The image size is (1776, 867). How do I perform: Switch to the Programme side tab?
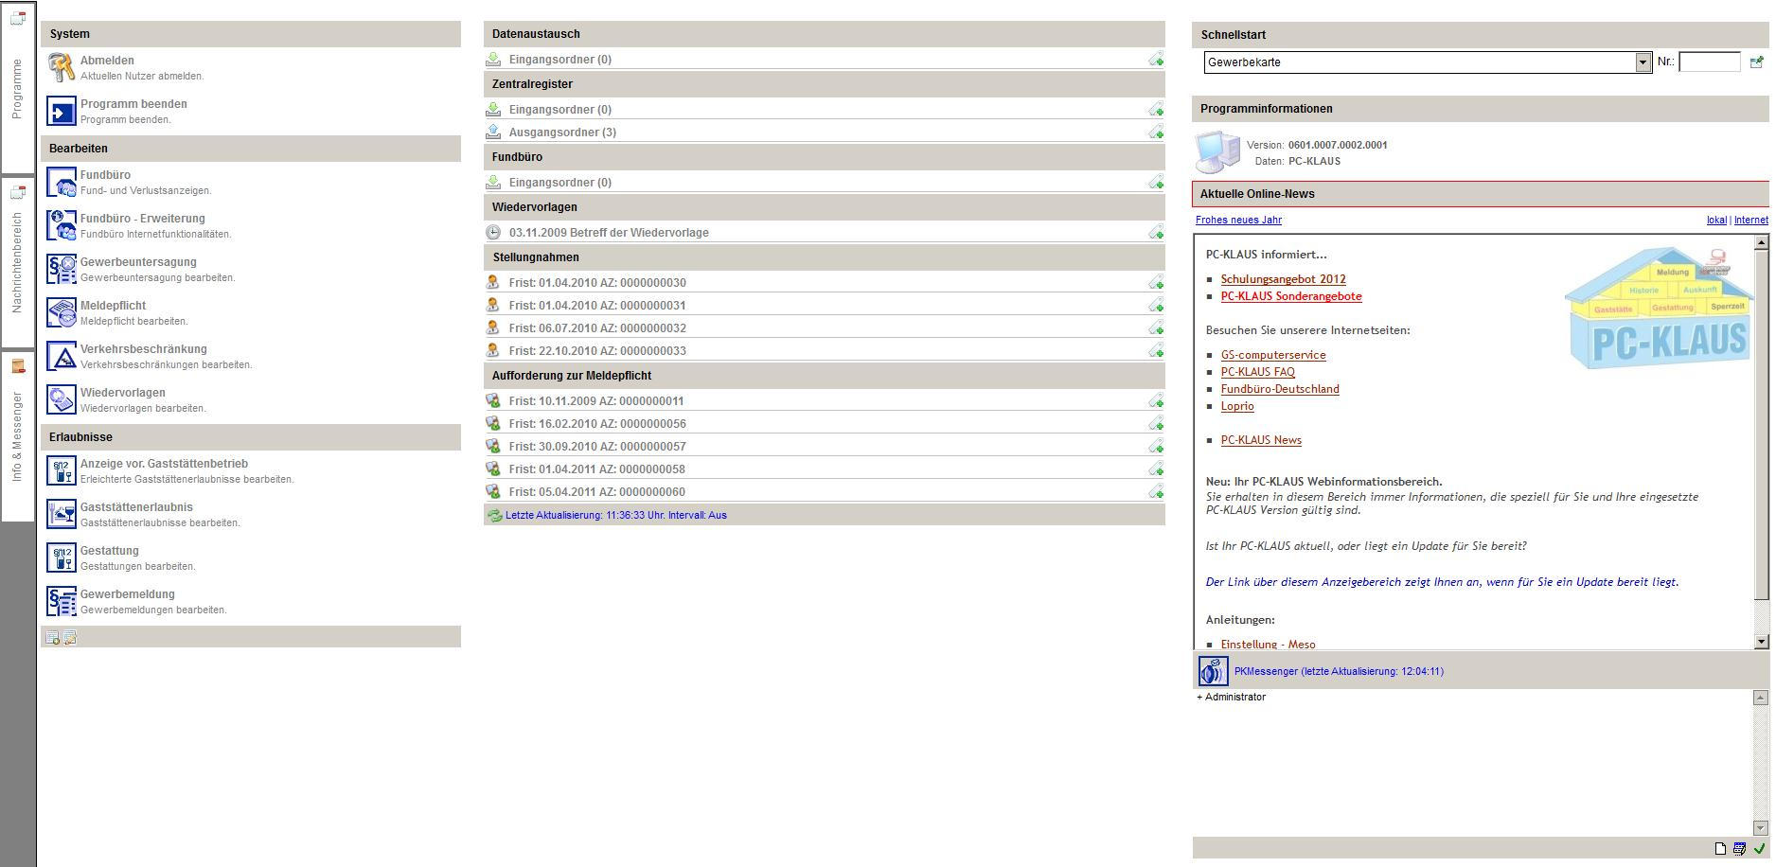(17, 87)
